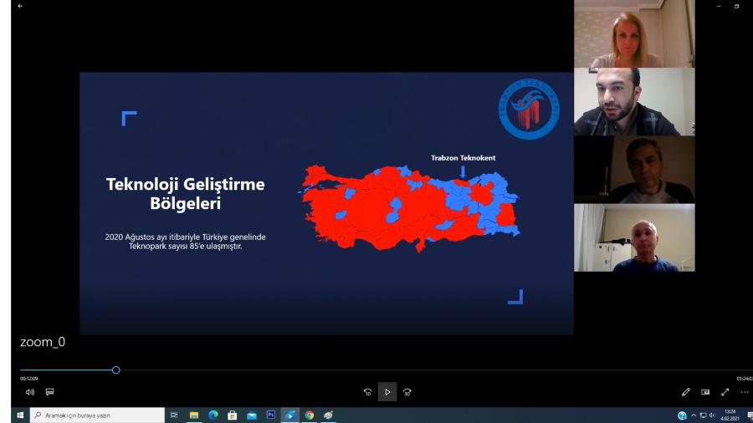Screen dimensions: 753x423
Task: Click the taskbar search box
Action: [98, 415]
